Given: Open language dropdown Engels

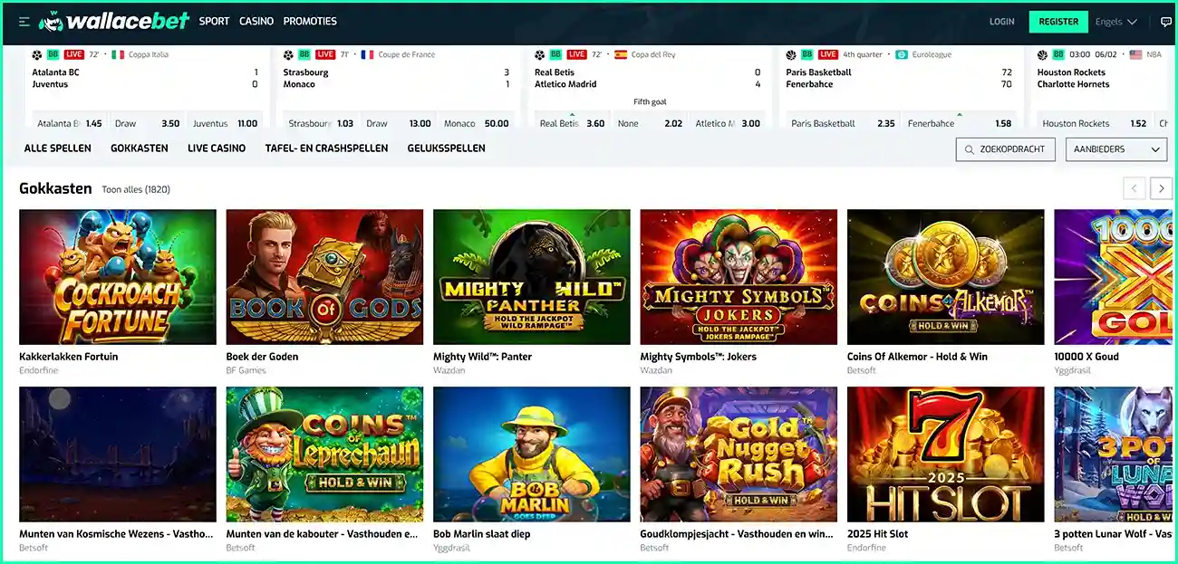Looking at the screenshot, I should [x=1116, y=22].
